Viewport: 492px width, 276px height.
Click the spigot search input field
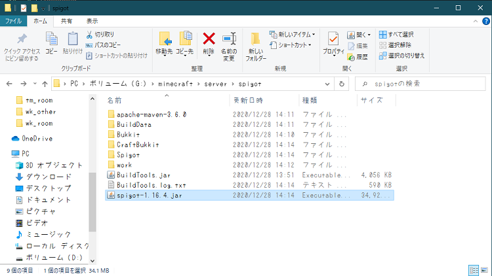click(x=420, y=84)
